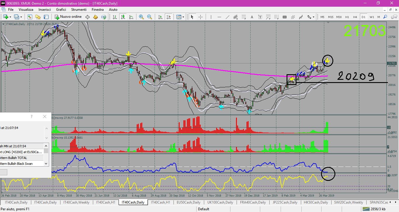Viewport: 399px width, 212px height.
Task: Switch to line chart display
Action: pos(131,17)
